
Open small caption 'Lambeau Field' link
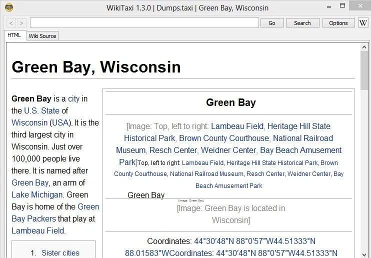(202, 163)
